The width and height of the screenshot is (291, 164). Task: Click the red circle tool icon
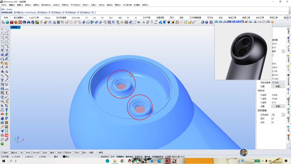(x=71, y=22)
